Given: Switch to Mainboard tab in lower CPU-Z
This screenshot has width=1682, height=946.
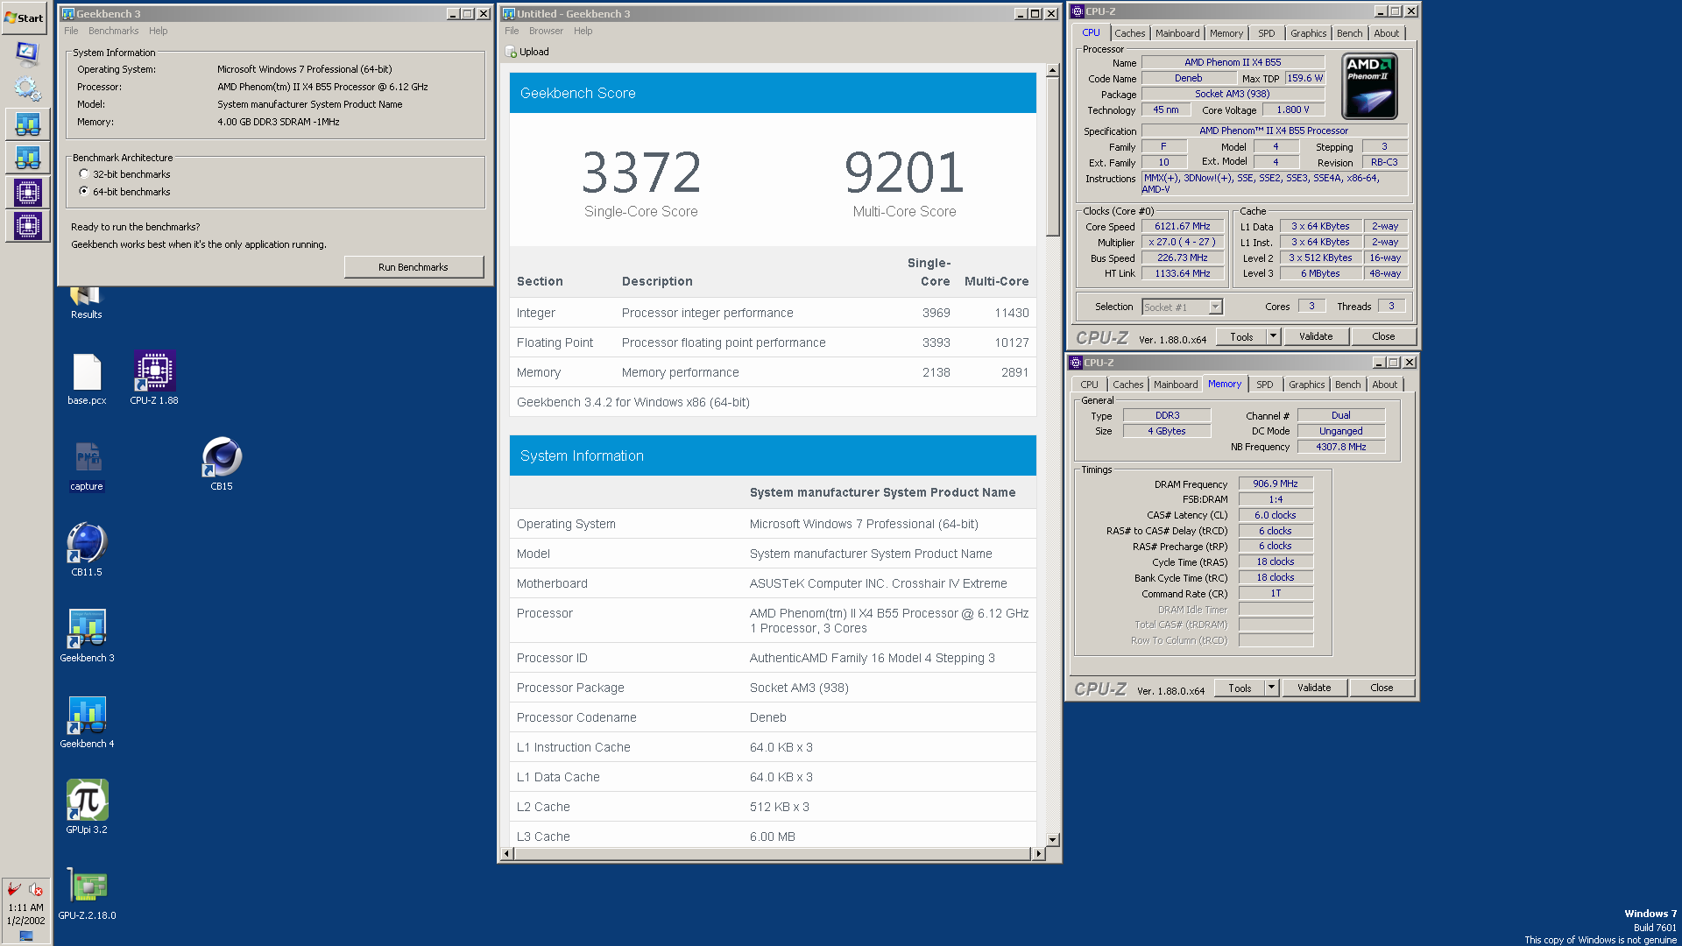Looking at the screenshot, I should (x=1176, y=385).
